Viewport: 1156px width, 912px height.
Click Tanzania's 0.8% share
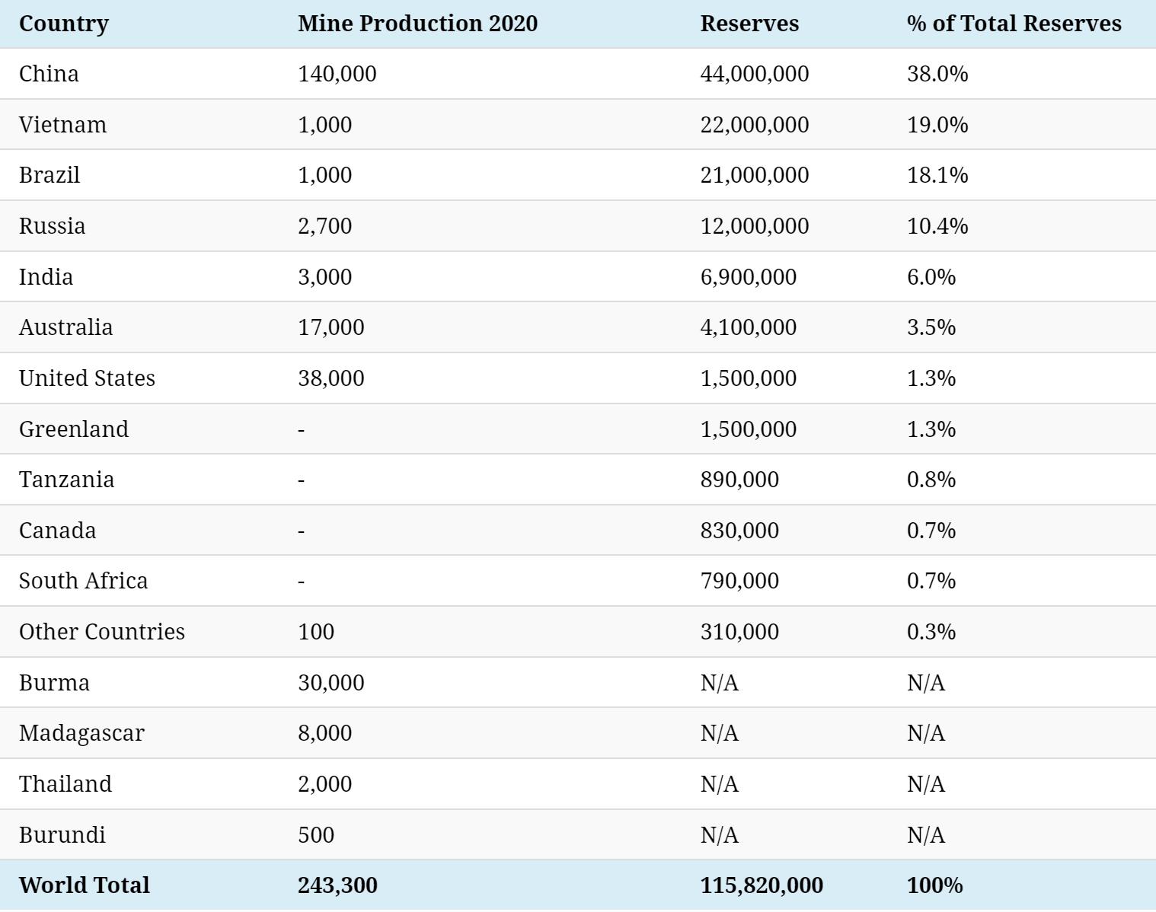tap(931, 480)
